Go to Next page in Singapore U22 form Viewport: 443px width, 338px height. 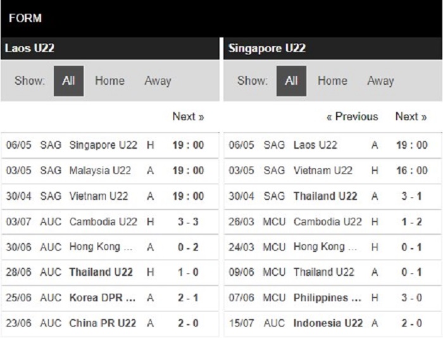[411, 116]
